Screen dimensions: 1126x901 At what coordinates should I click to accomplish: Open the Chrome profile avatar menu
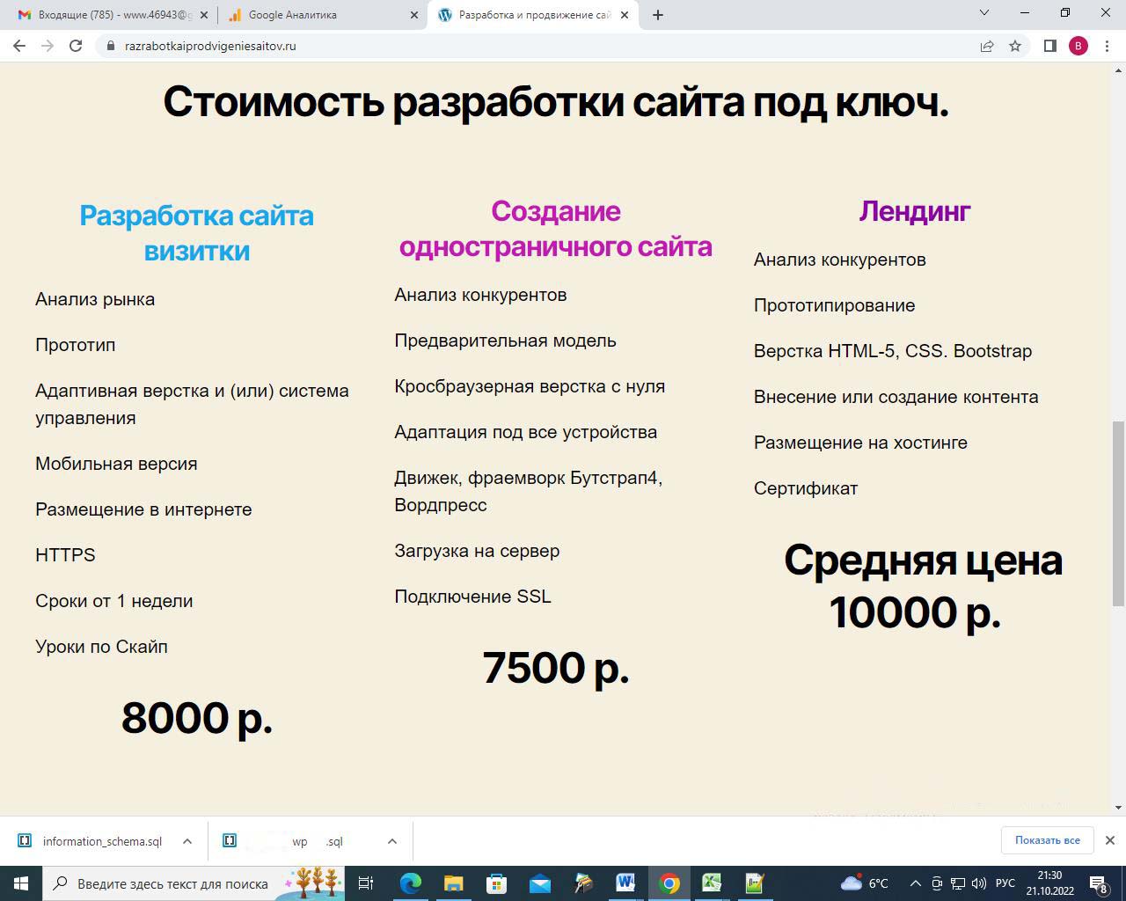click(x=1078, y=46)
